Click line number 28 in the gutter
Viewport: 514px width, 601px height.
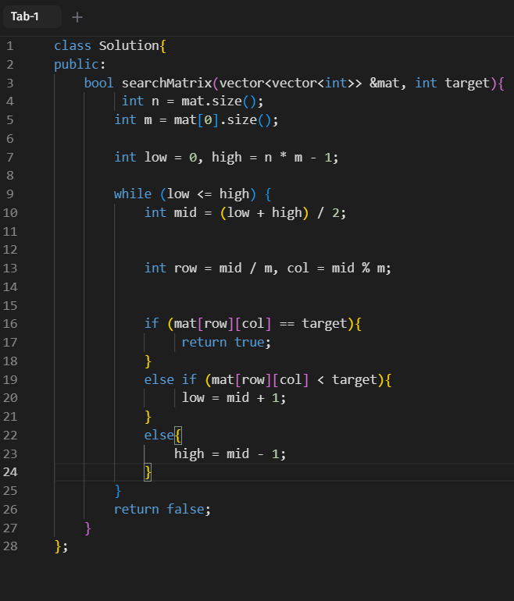click(10, 546)
